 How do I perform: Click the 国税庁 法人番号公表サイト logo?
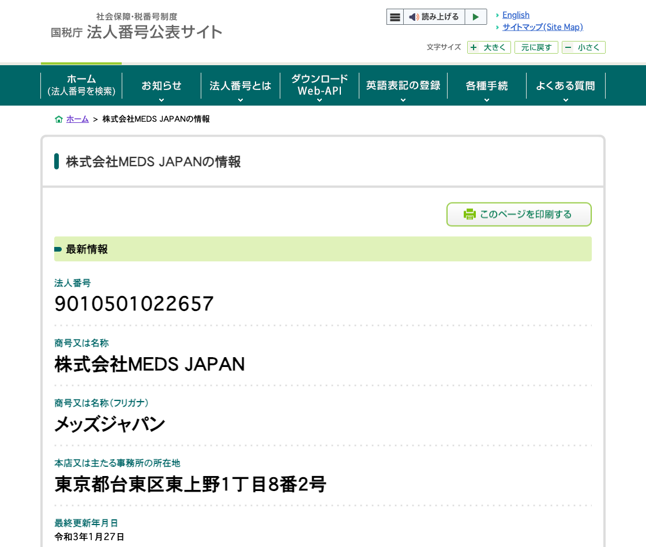point(136,27)
